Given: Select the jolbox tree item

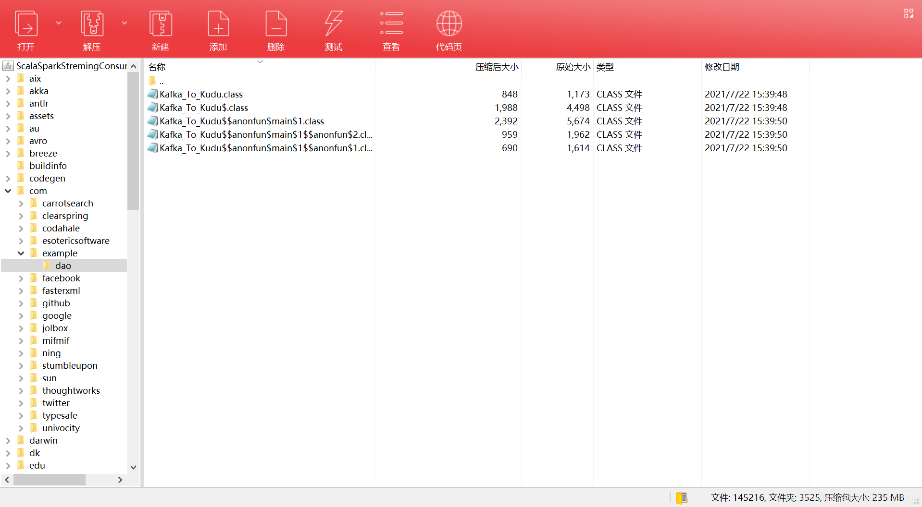Looking at the screenshot, I should coord(55,328).
